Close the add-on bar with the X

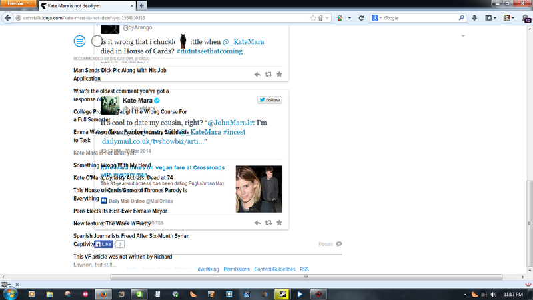[17, 285]
